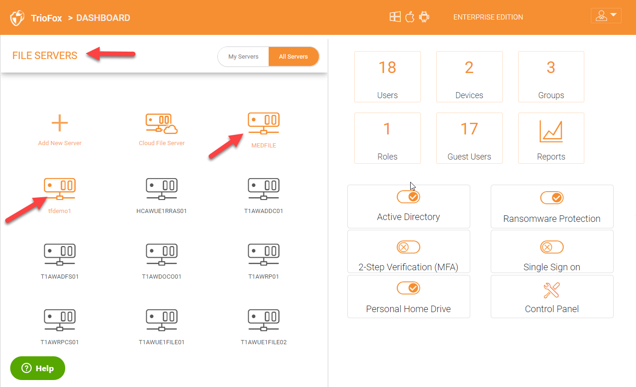Select the HCAWUE1RRAS01 server icon
The height and width of the screenshot is (387, 636).
click(x=162, y=190)
